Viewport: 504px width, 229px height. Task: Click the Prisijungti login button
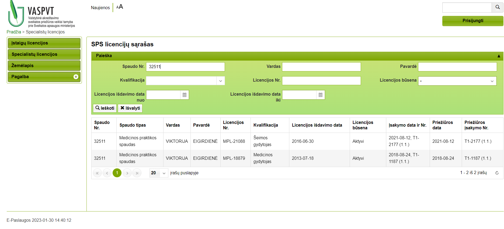pyautogui.click(x=472, y=21)
